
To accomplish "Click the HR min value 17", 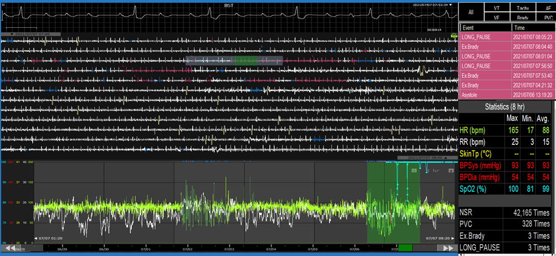I will [x=529, y=130].
